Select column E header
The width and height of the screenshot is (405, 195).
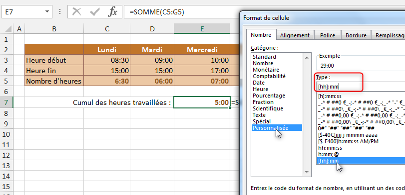point(202,29)
